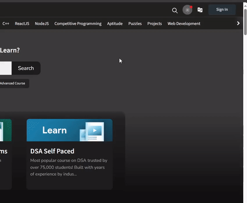This screenshot has height=203, width=247.
Task: Go to Competitive Programming tab
Action: (78, 23)
